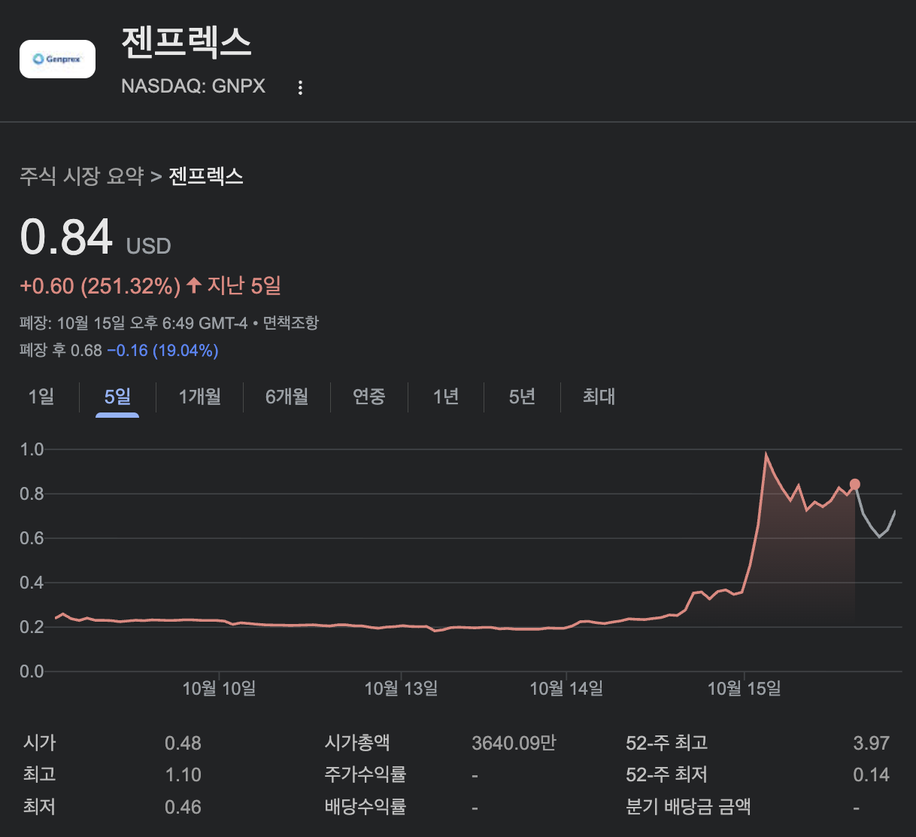
Task: Click the after-hours −0.16 (19.04%) value
Action: [x=162, y=351]
